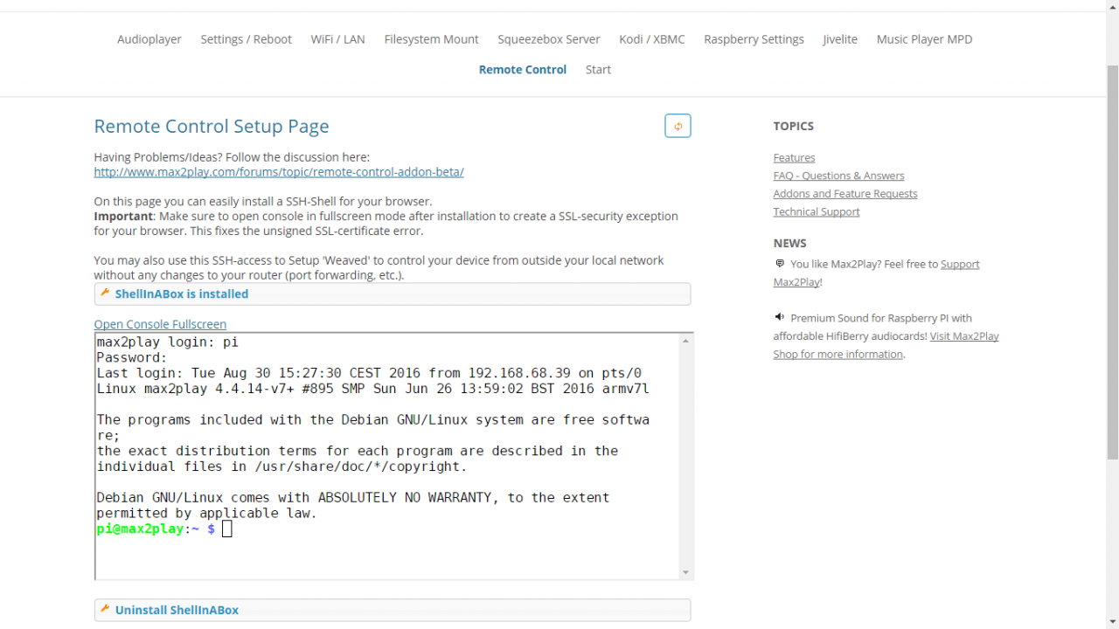Screen dimensions: 1119x629
Task: Open Music Player MPD tab
Action: click(924, 39)
